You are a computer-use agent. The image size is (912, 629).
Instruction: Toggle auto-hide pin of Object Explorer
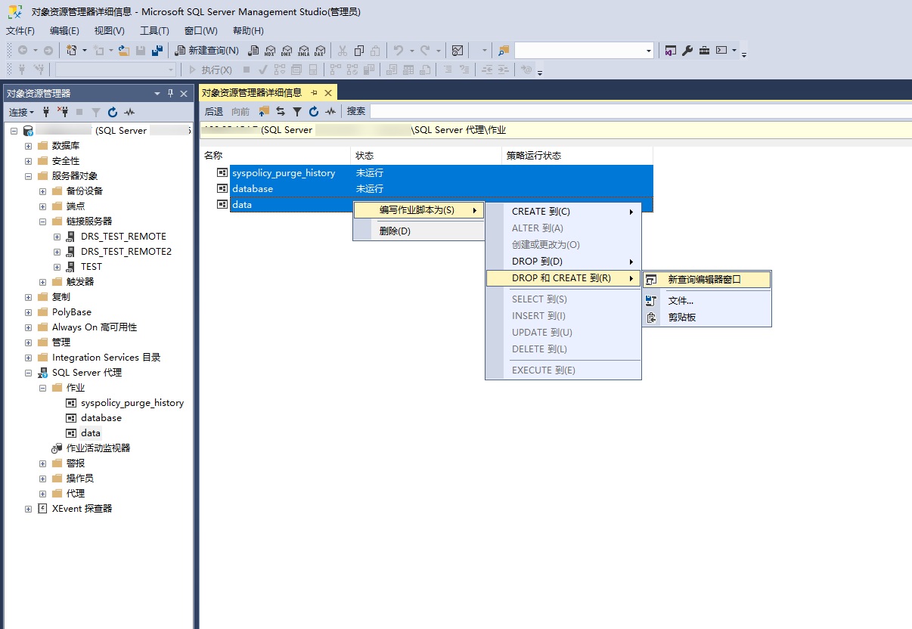pyautogui.click(x=170, y=94)
